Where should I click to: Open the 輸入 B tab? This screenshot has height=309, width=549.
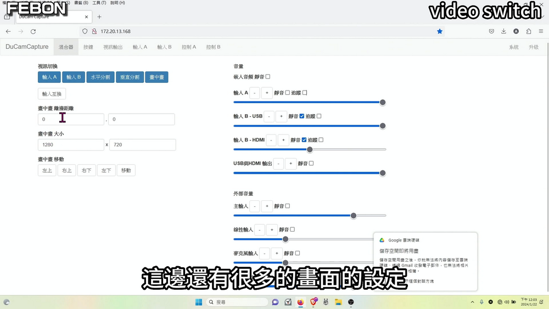(x=164, y=47)
